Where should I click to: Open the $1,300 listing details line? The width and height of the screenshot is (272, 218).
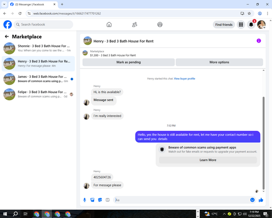pos(113,55)
